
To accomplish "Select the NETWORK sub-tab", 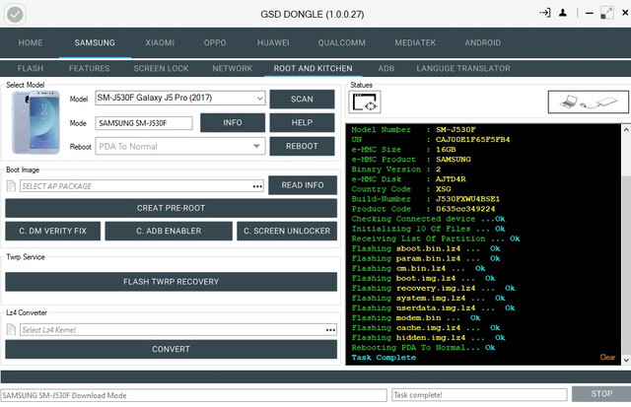I will click(233, 68).
